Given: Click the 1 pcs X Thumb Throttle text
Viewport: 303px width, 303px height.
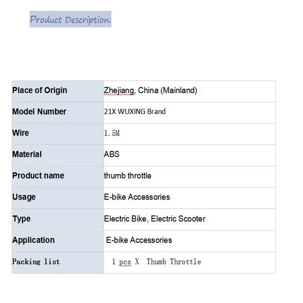Looking at the screenshot, I should pos(156,262).
